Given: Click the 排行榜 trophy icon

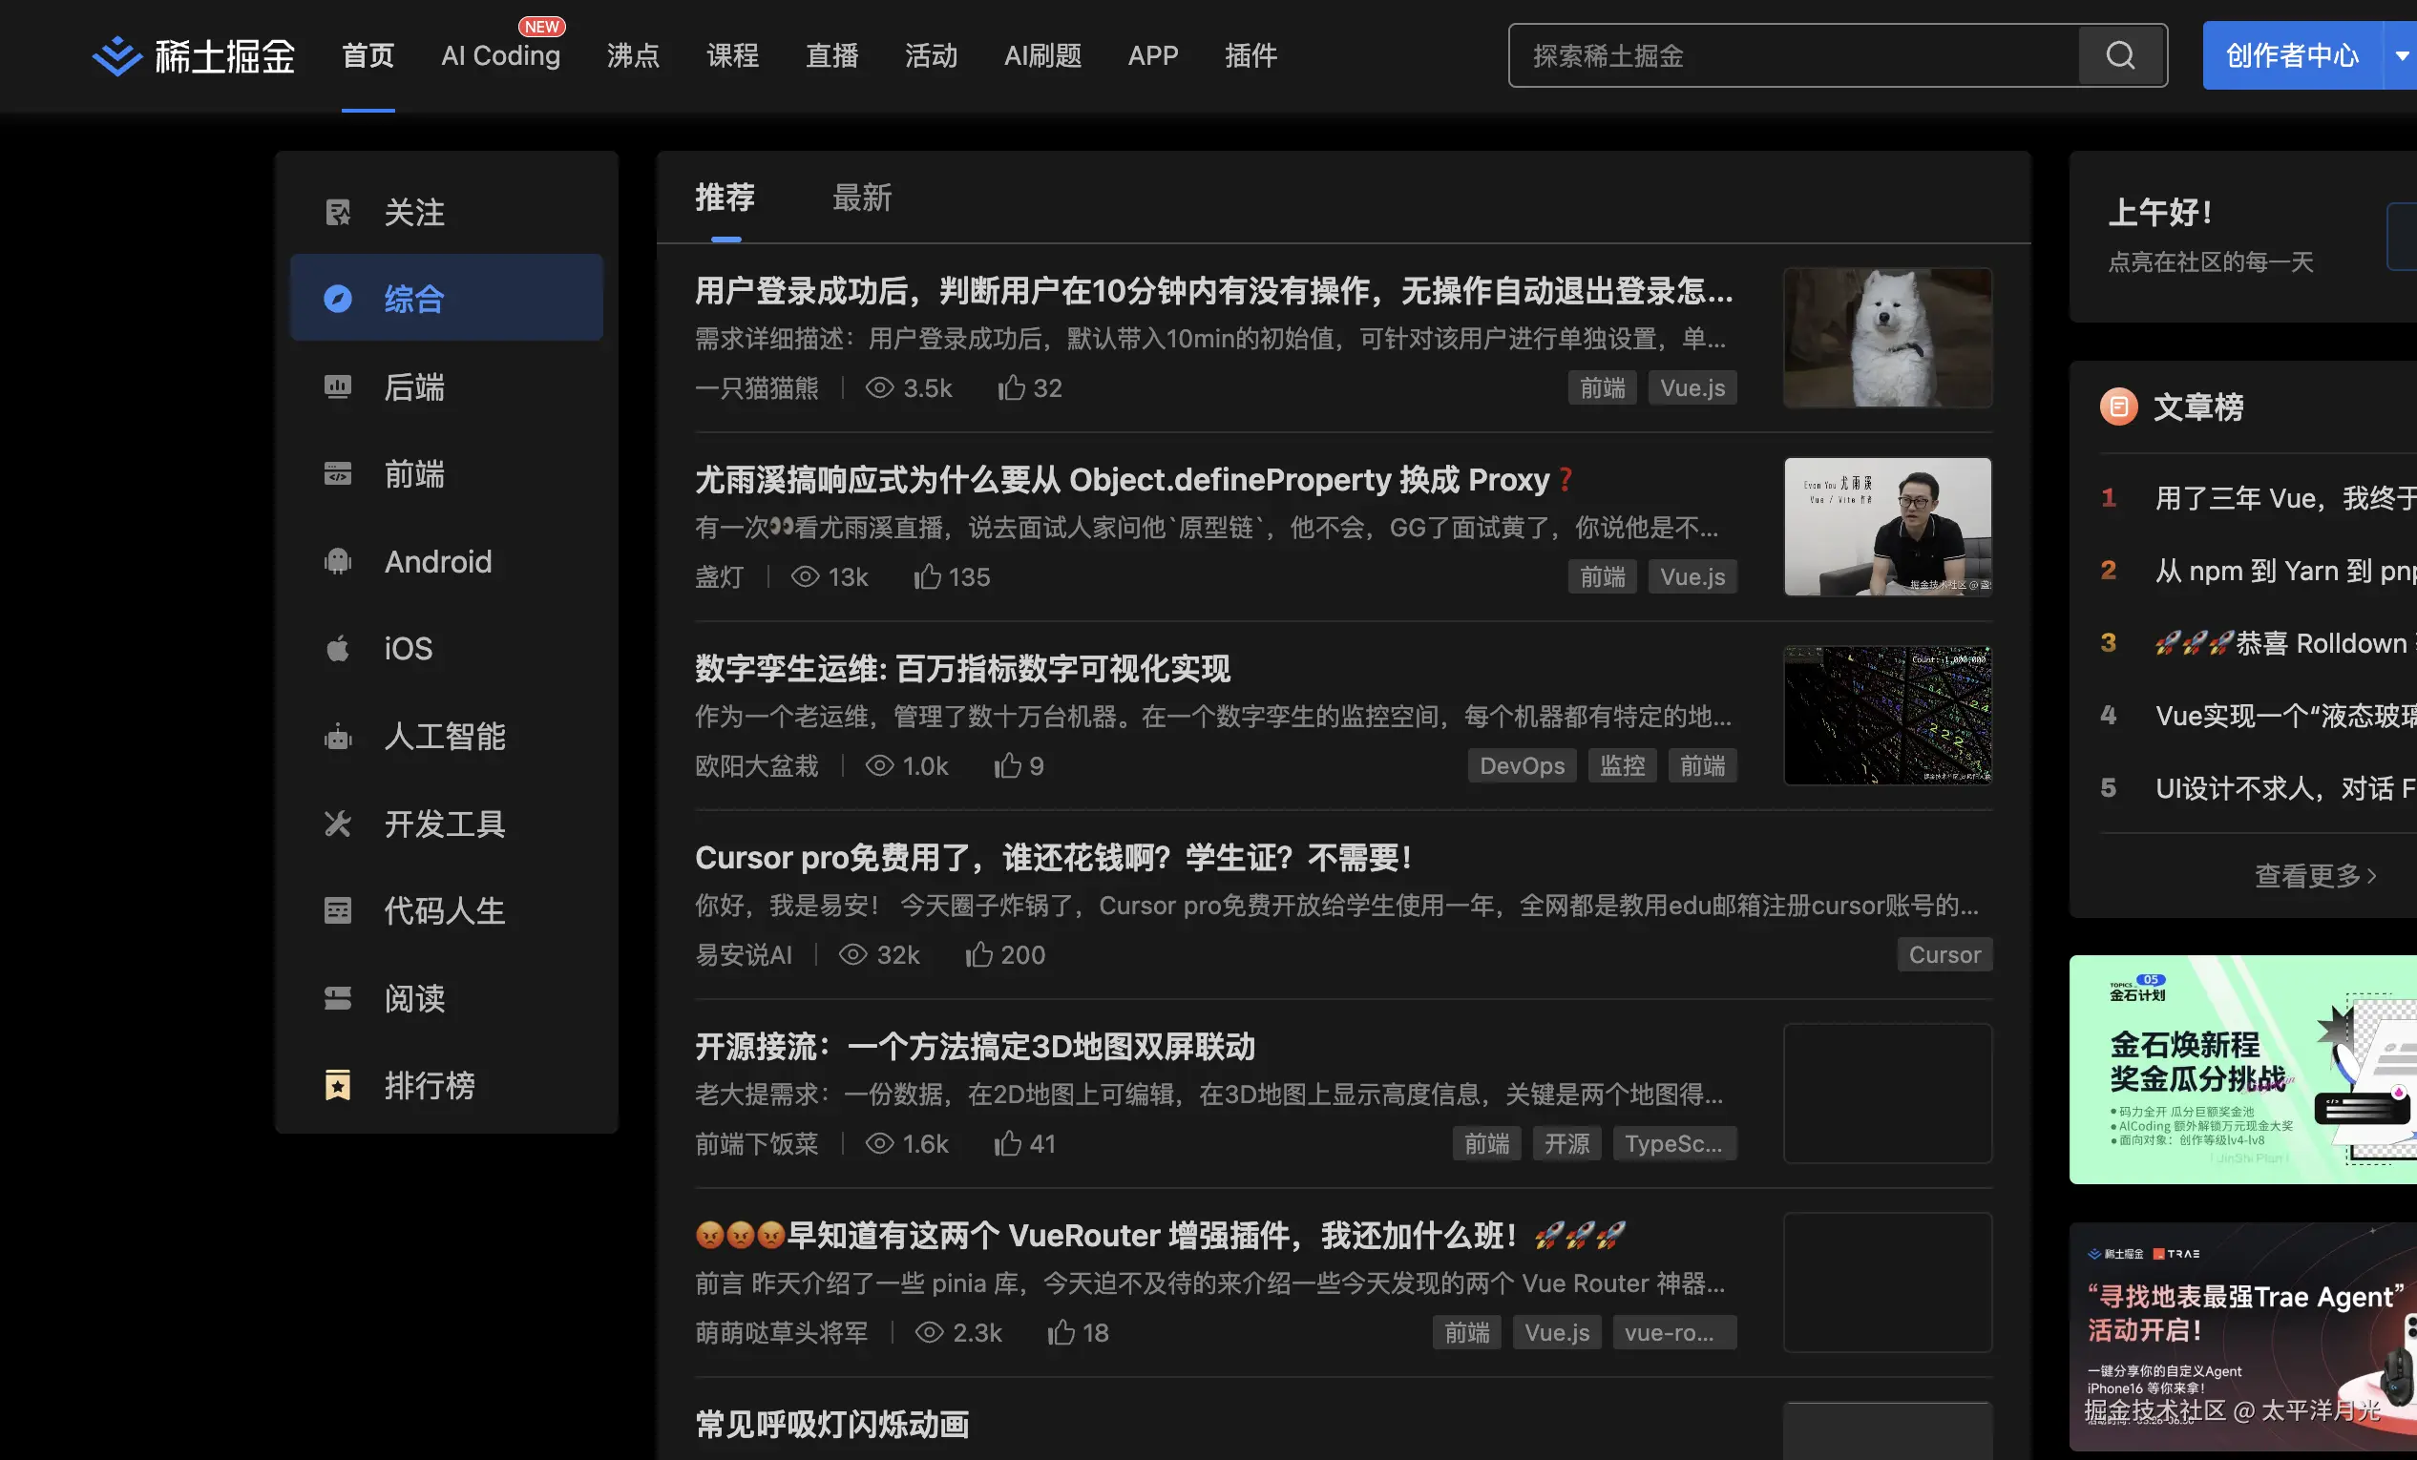Looking at the screenshot, I should pyautogui.click(x=337, y=1083).
